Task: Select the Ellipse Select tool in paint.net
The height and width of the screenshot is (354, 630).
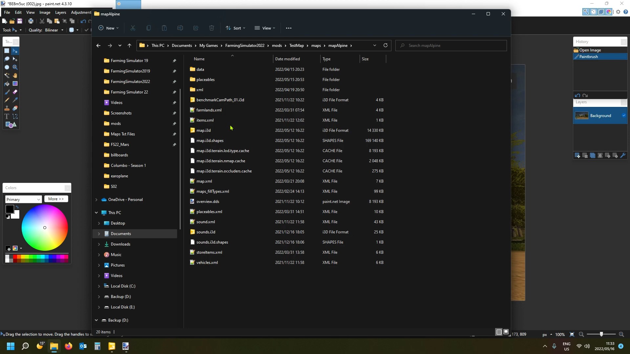Action: click(7, 67)
